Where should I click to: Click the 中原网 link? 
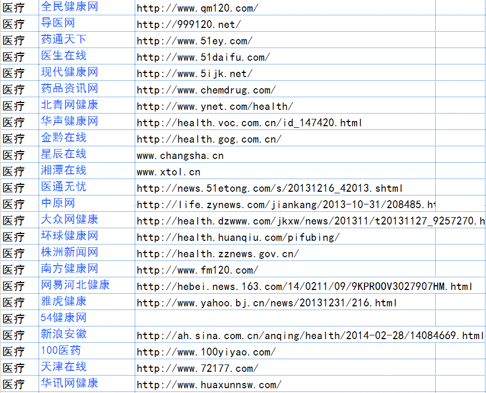point(58,203)
